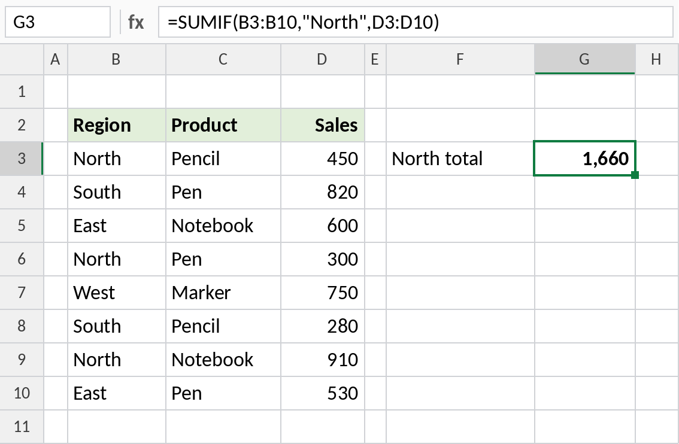Click the Name Box showing G3
This screenshot has height=444, width=679.
[x=57, y=22]
